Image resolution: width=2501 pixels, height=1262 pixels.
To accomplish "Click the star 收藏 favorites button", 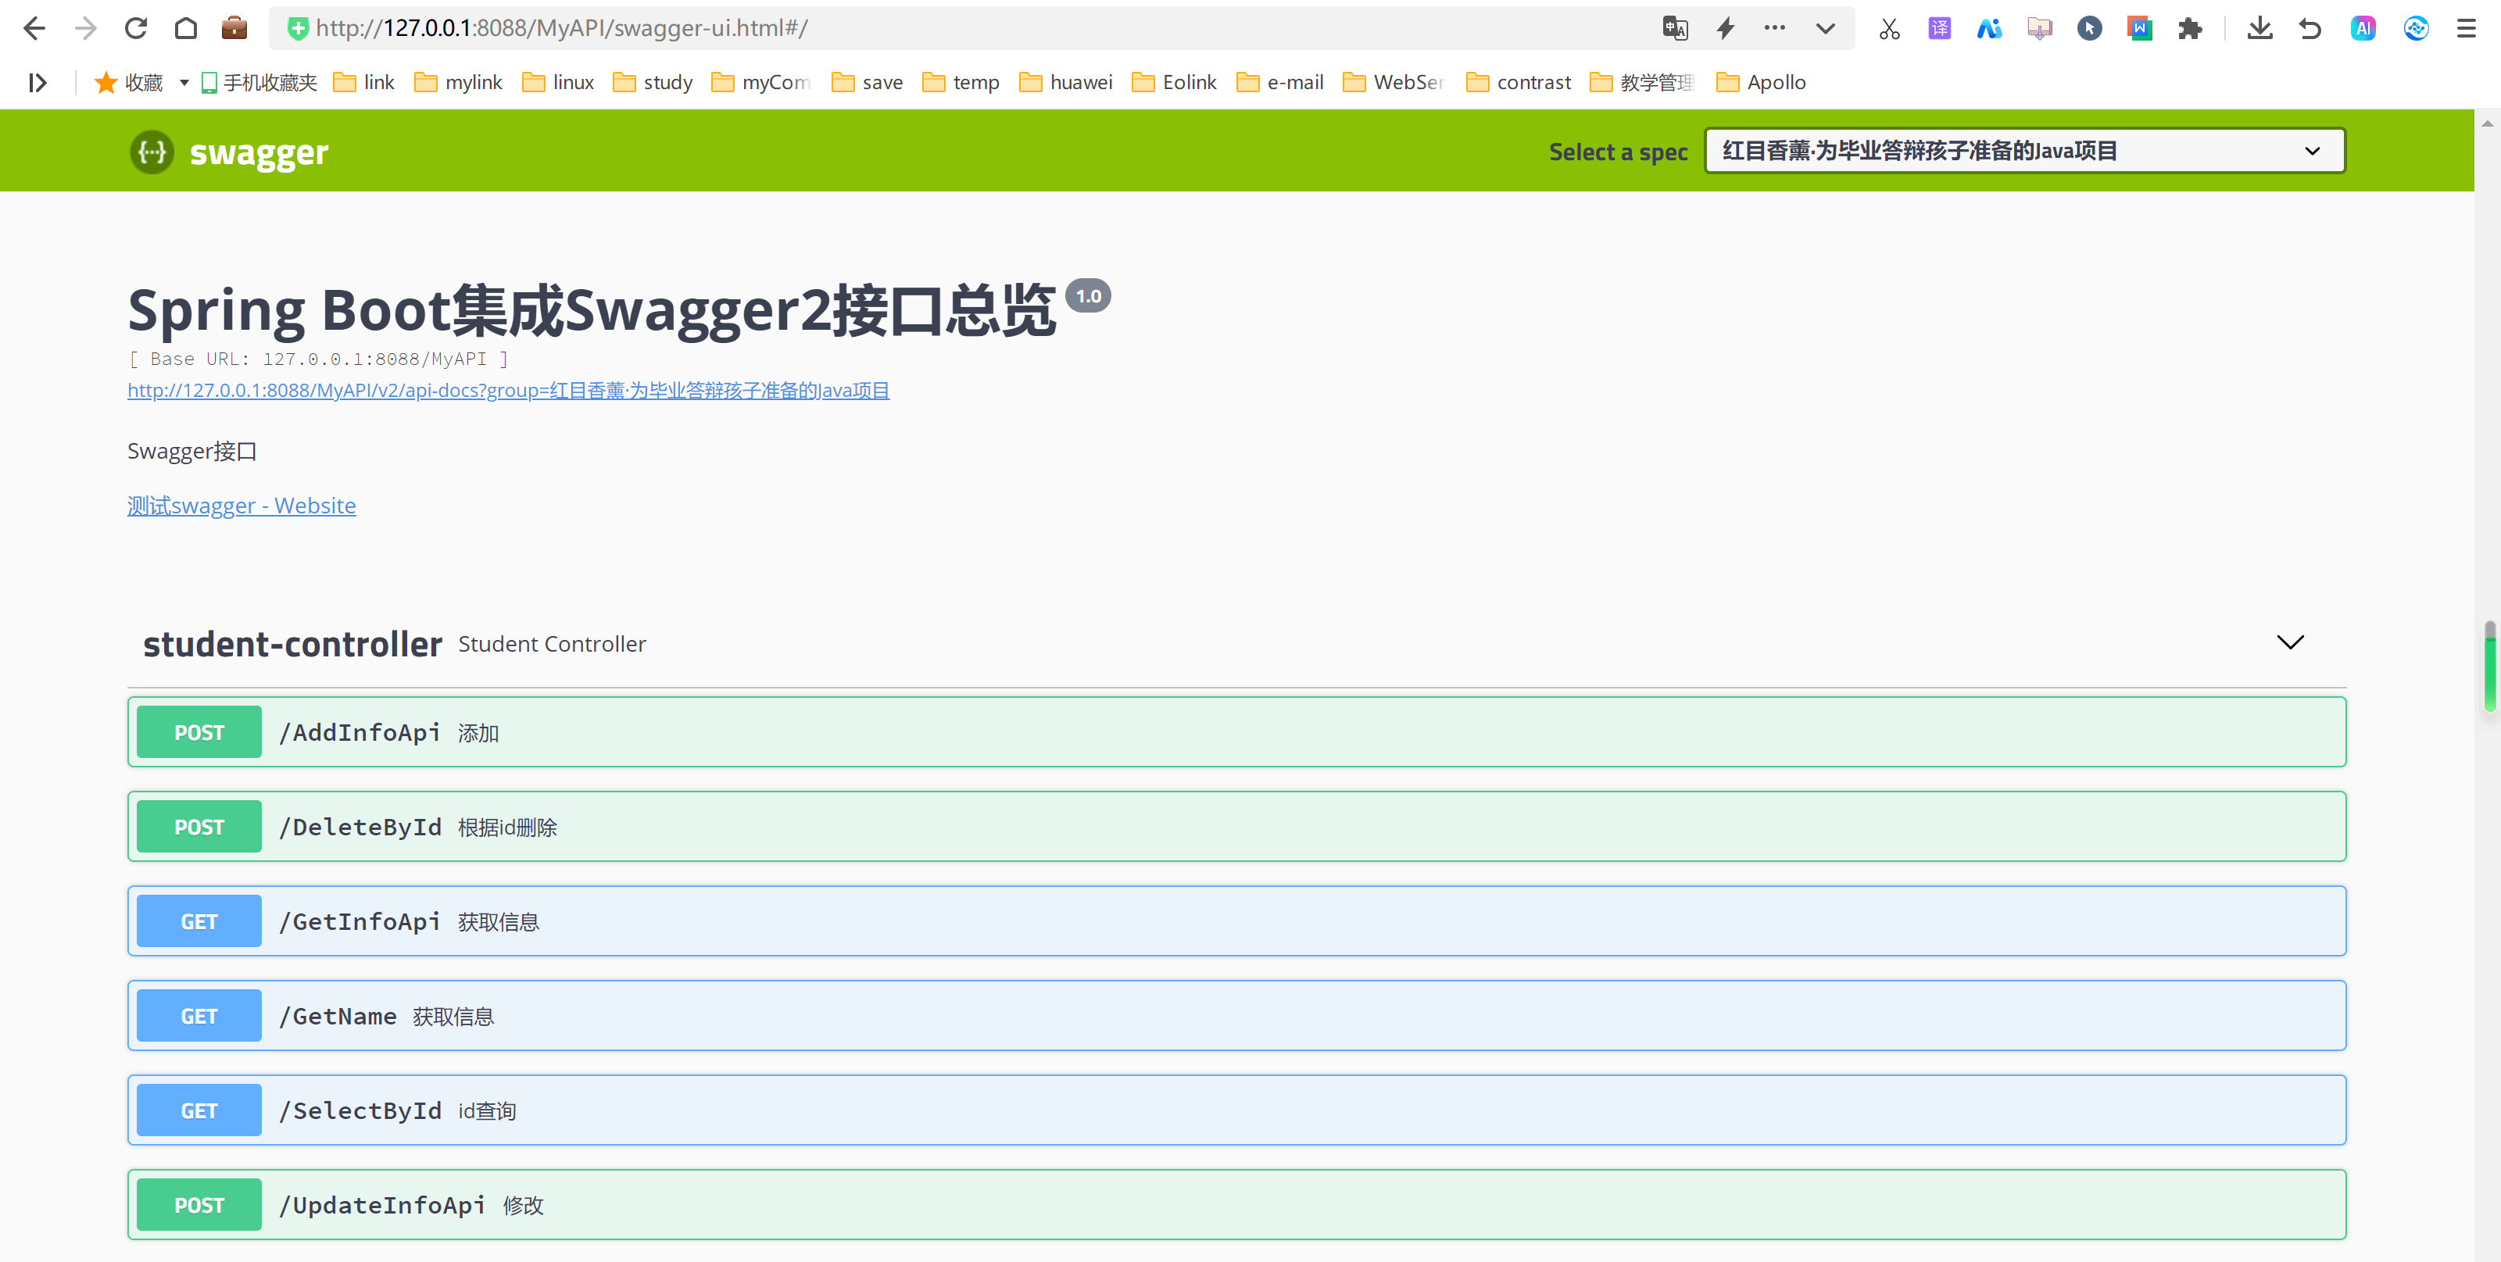I will tap(128, 83).
